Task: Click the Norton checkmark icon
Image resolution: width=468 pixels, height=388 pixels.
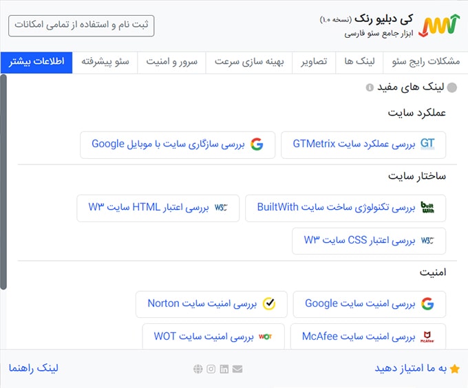Action: point(269,303)
